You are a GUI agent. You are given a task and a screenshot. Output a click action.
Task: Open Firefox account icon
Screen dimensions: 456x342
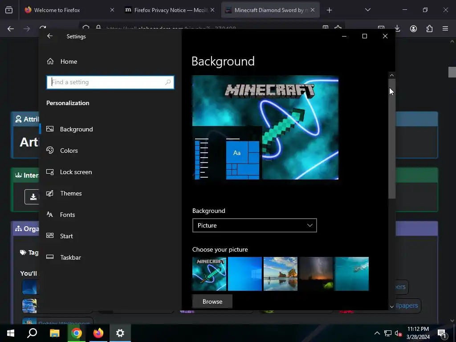[413, 28]
